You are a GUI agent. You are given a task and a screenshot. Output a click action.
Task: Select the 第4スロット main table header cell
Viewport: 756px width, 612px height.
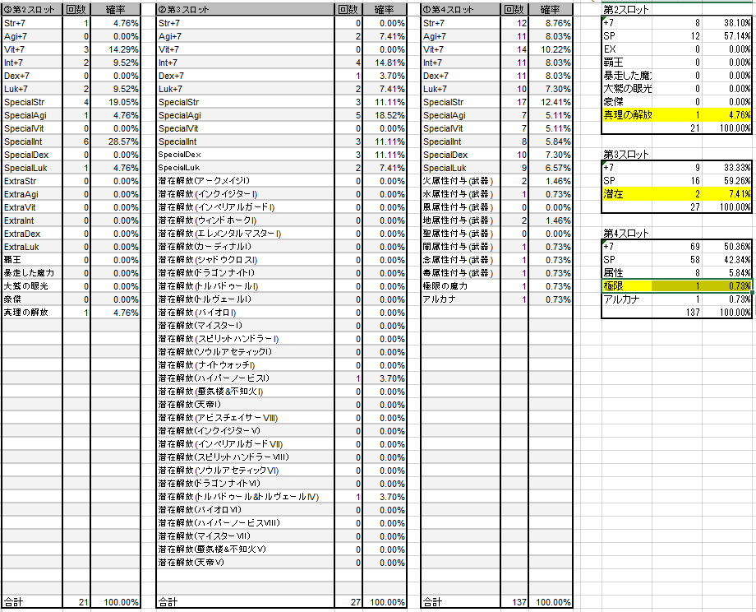pos(460,9)
